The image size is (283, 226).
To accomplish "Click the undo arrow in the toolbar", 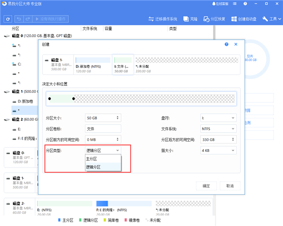I will (x=19, y=19).
